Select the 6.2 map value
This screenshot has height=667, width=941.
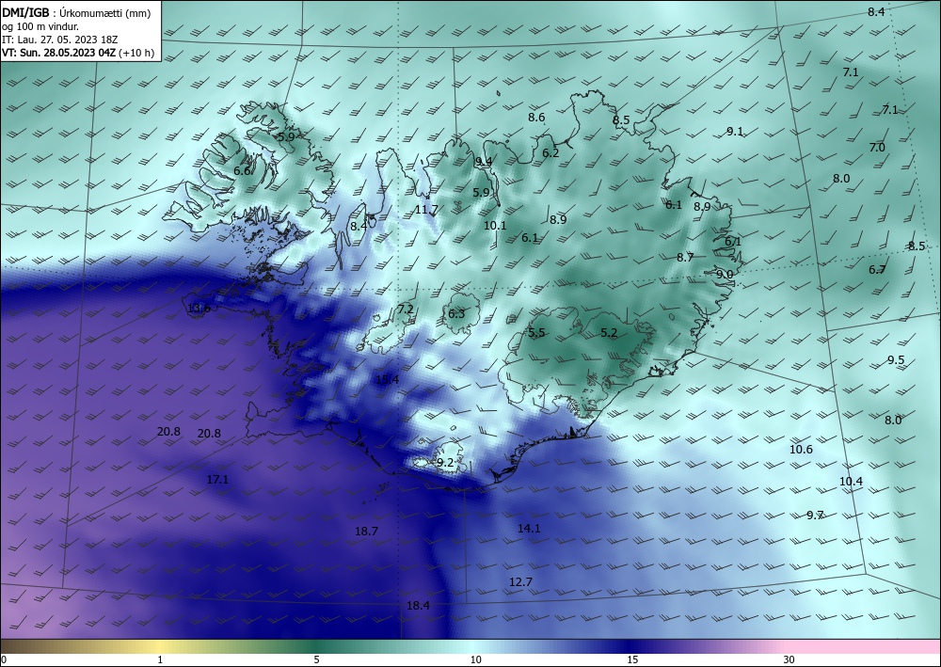pyautogui.click(x=550, y=153)
